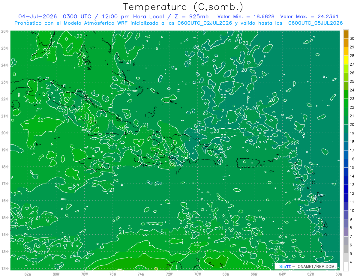Pick the color scale segment between 7 and 8

[346, 232]
